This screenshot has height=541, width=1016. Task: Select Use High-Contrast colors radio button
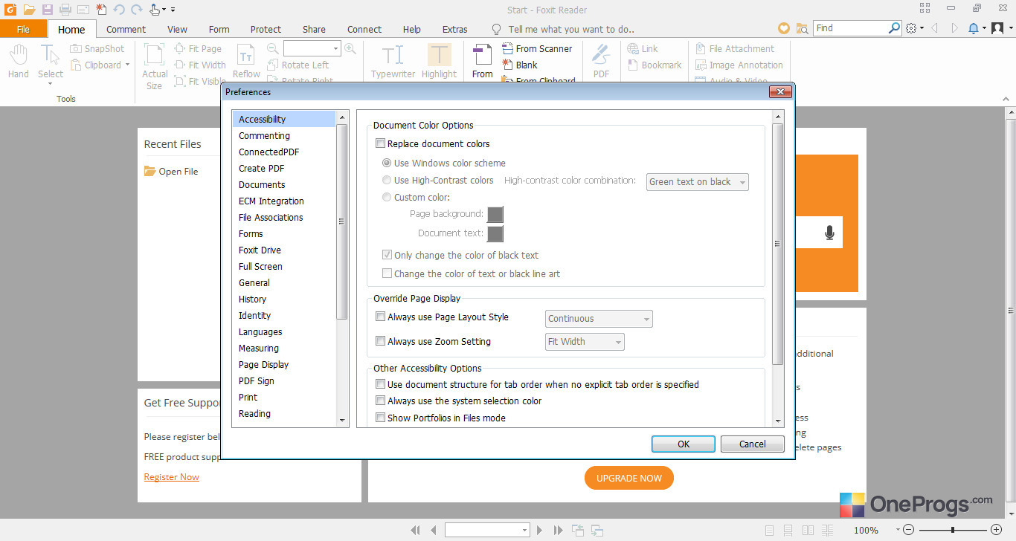click(x=387, y=180)
